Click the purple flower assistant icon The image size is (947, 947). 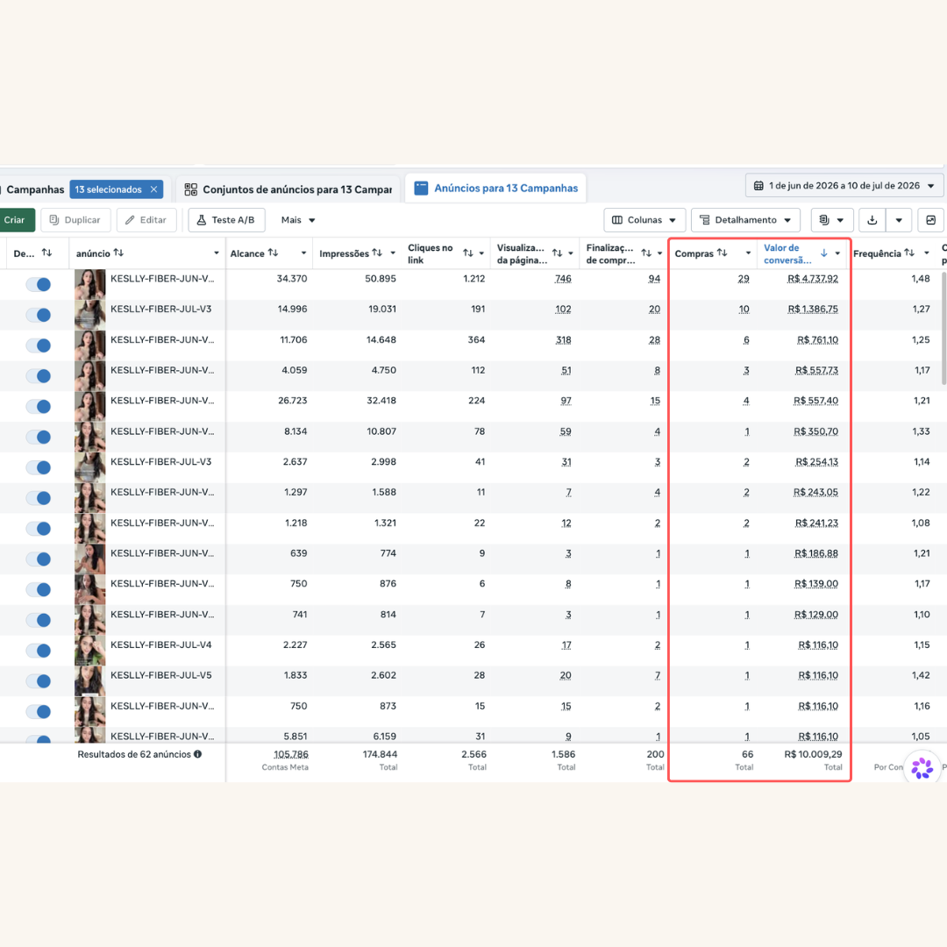[x=922, y=768]
